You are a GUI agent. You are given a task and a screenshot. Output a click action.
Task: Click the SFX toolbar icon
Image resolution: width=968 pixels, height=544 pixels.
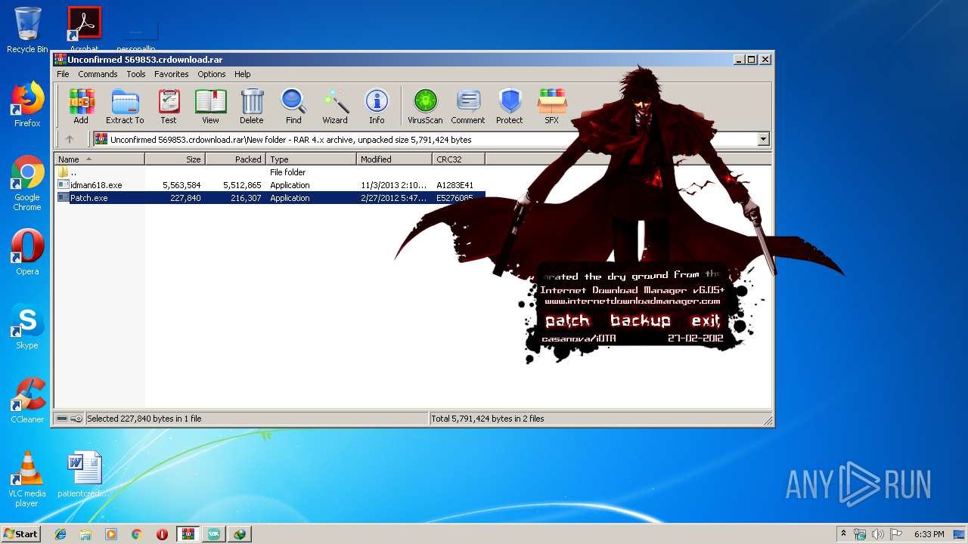point(552,106)
